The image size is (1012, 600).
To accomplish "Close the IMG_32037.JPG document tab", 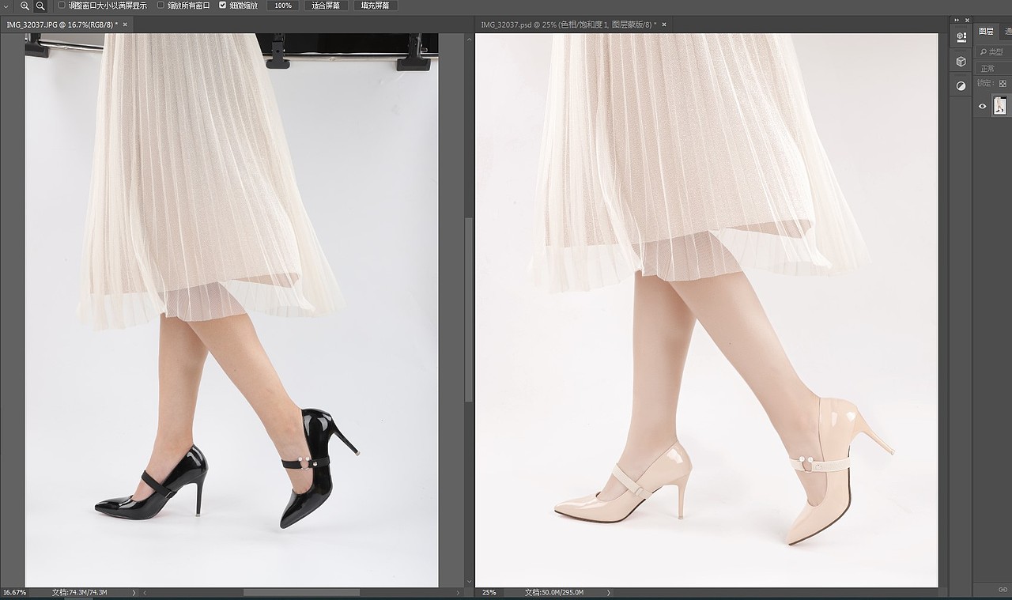I will [x=125, y=25].
